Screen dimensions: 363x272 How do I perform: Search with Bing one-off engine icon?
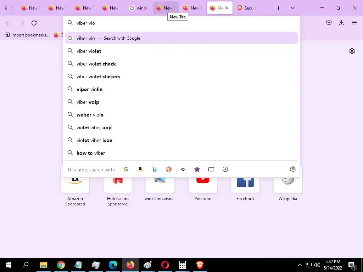click(155, 170)
